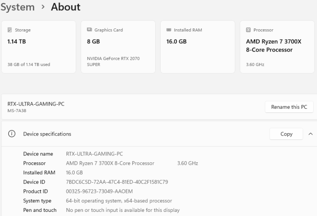The height and width of the screenshot is (216, 317).
Task: Click the Pen and touch row label
Action: click(x=40, y=210)
